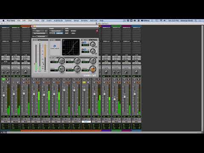Click the Attack knob in compressor
Viewport: 204px width, 153px height.
[77, 61]
